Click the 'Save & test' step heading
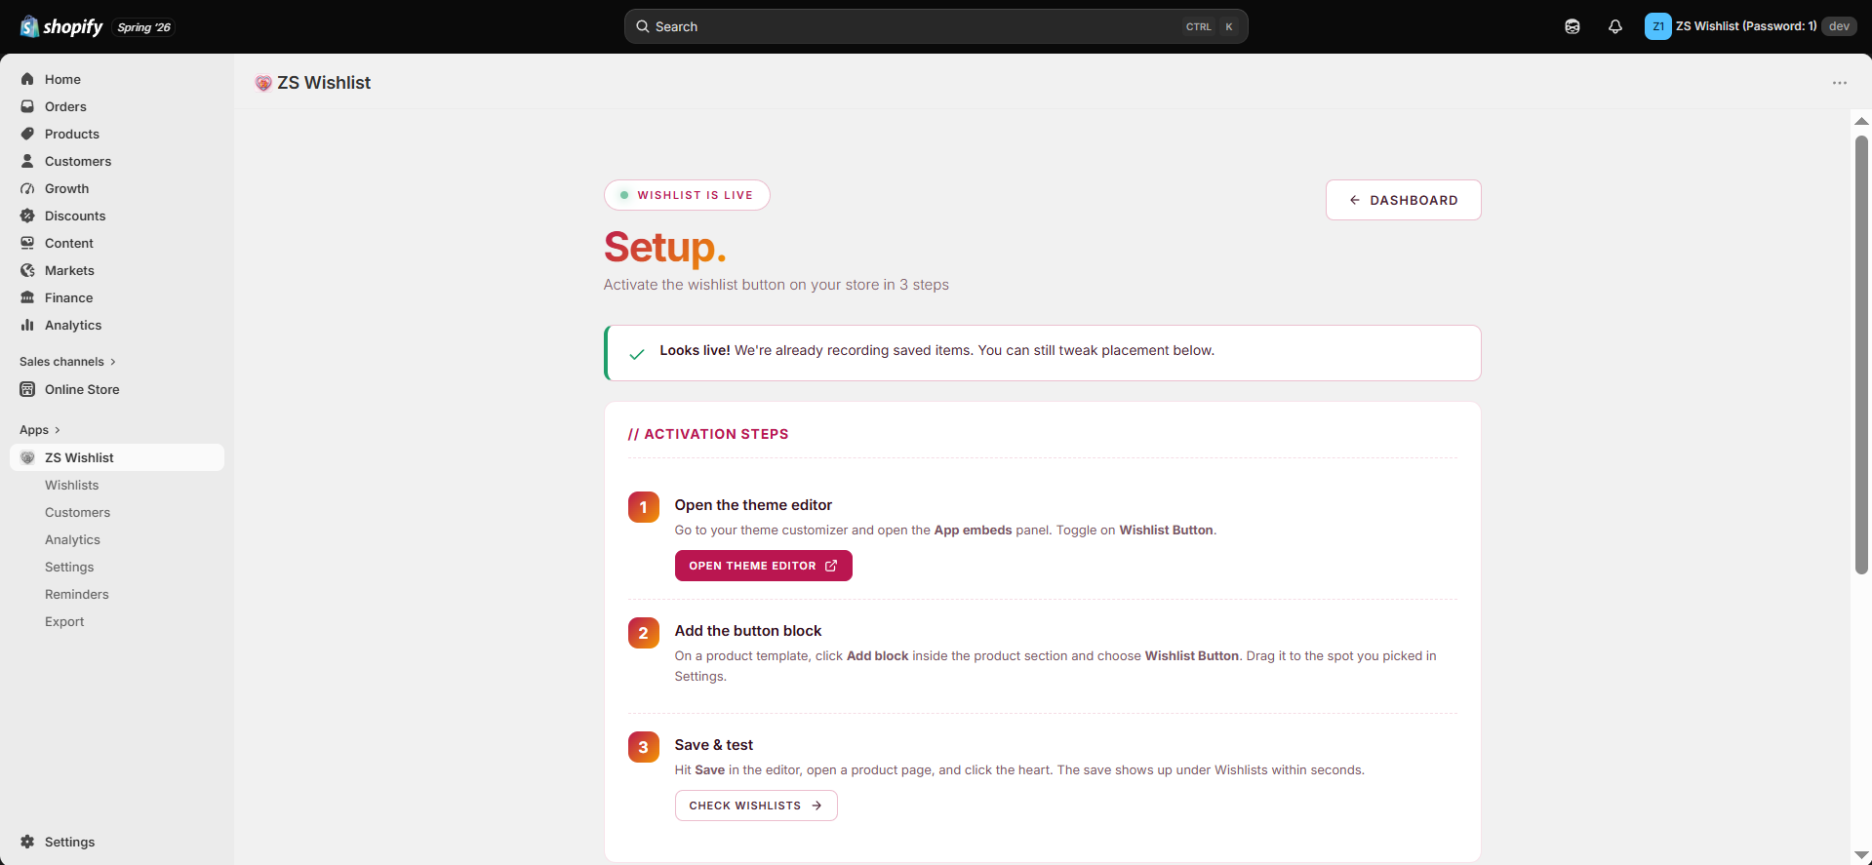This screenshot has width=1872, height=865. (714, 745)
